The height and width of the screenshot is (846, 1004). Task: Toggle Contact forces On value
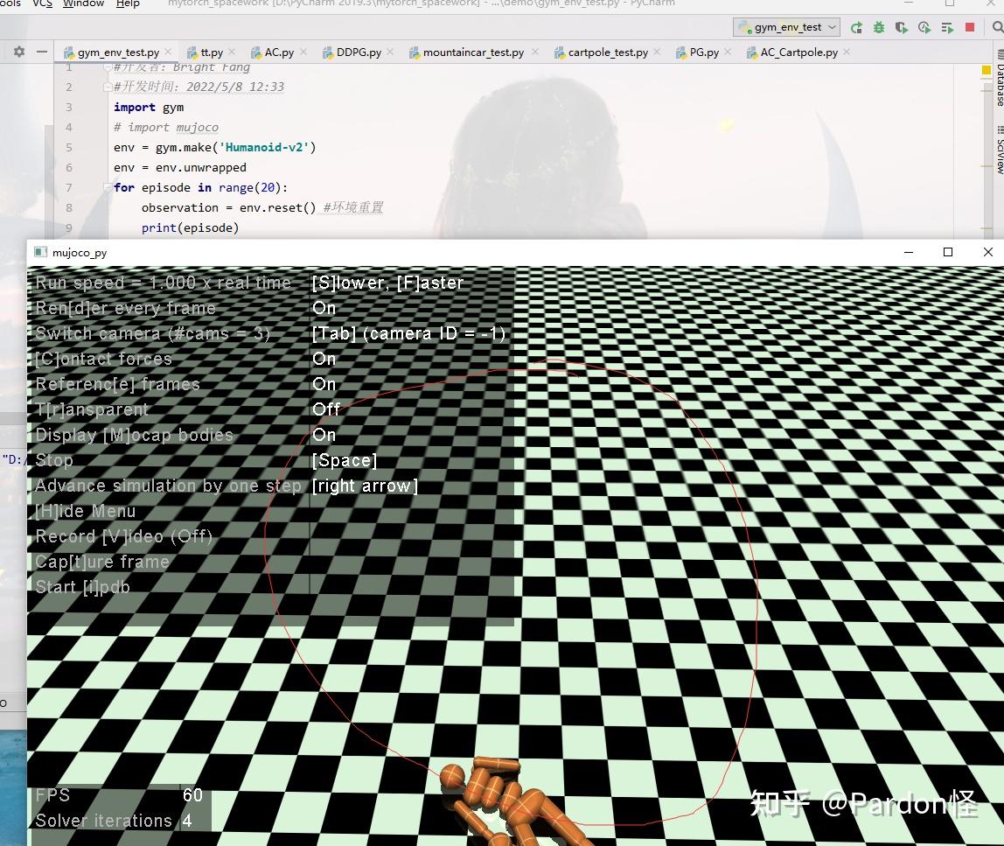324,359
